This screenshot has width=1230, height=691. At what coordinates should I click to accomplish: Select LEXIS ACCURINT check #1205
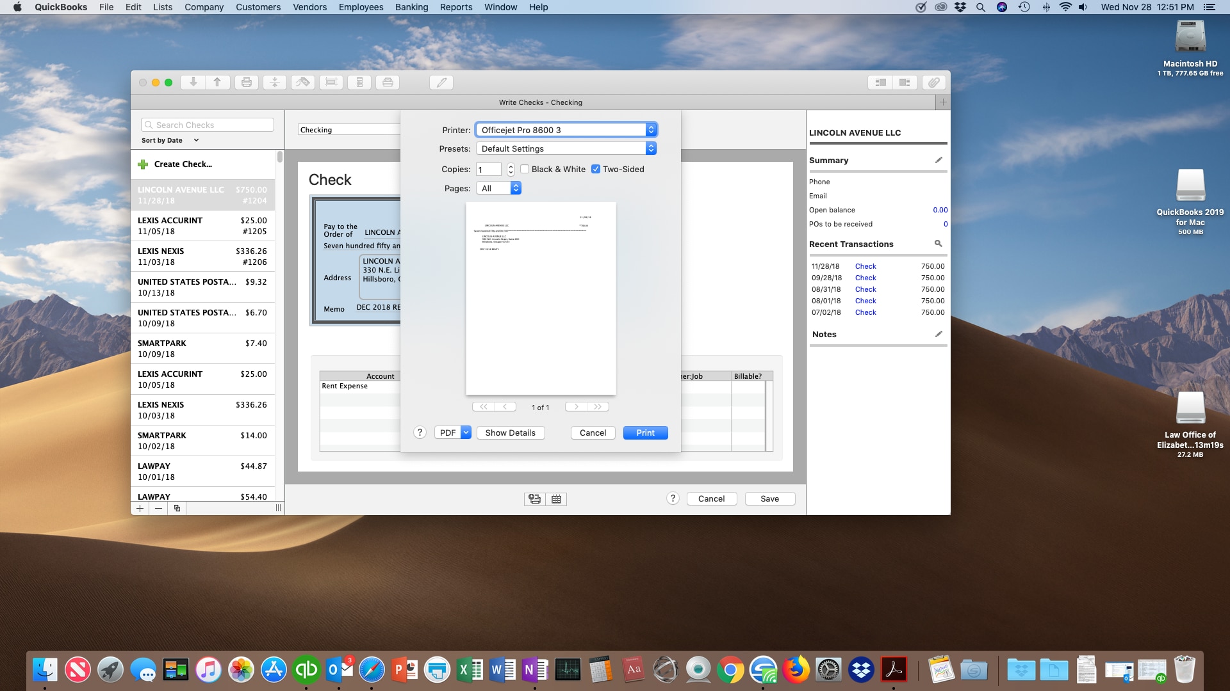[202, 226]
